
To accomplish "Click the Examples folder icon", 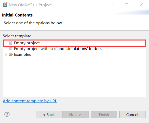I will point(11,54).
